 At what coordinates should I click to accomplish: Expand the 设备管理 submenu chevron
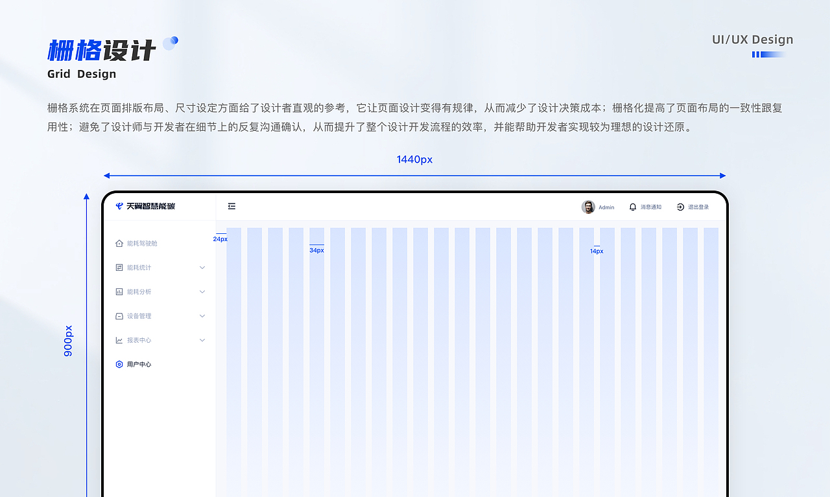click(202, 316)
